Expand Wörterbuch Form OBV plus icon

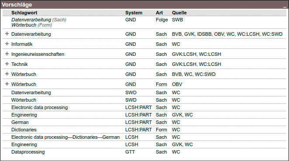coord(7,84)
